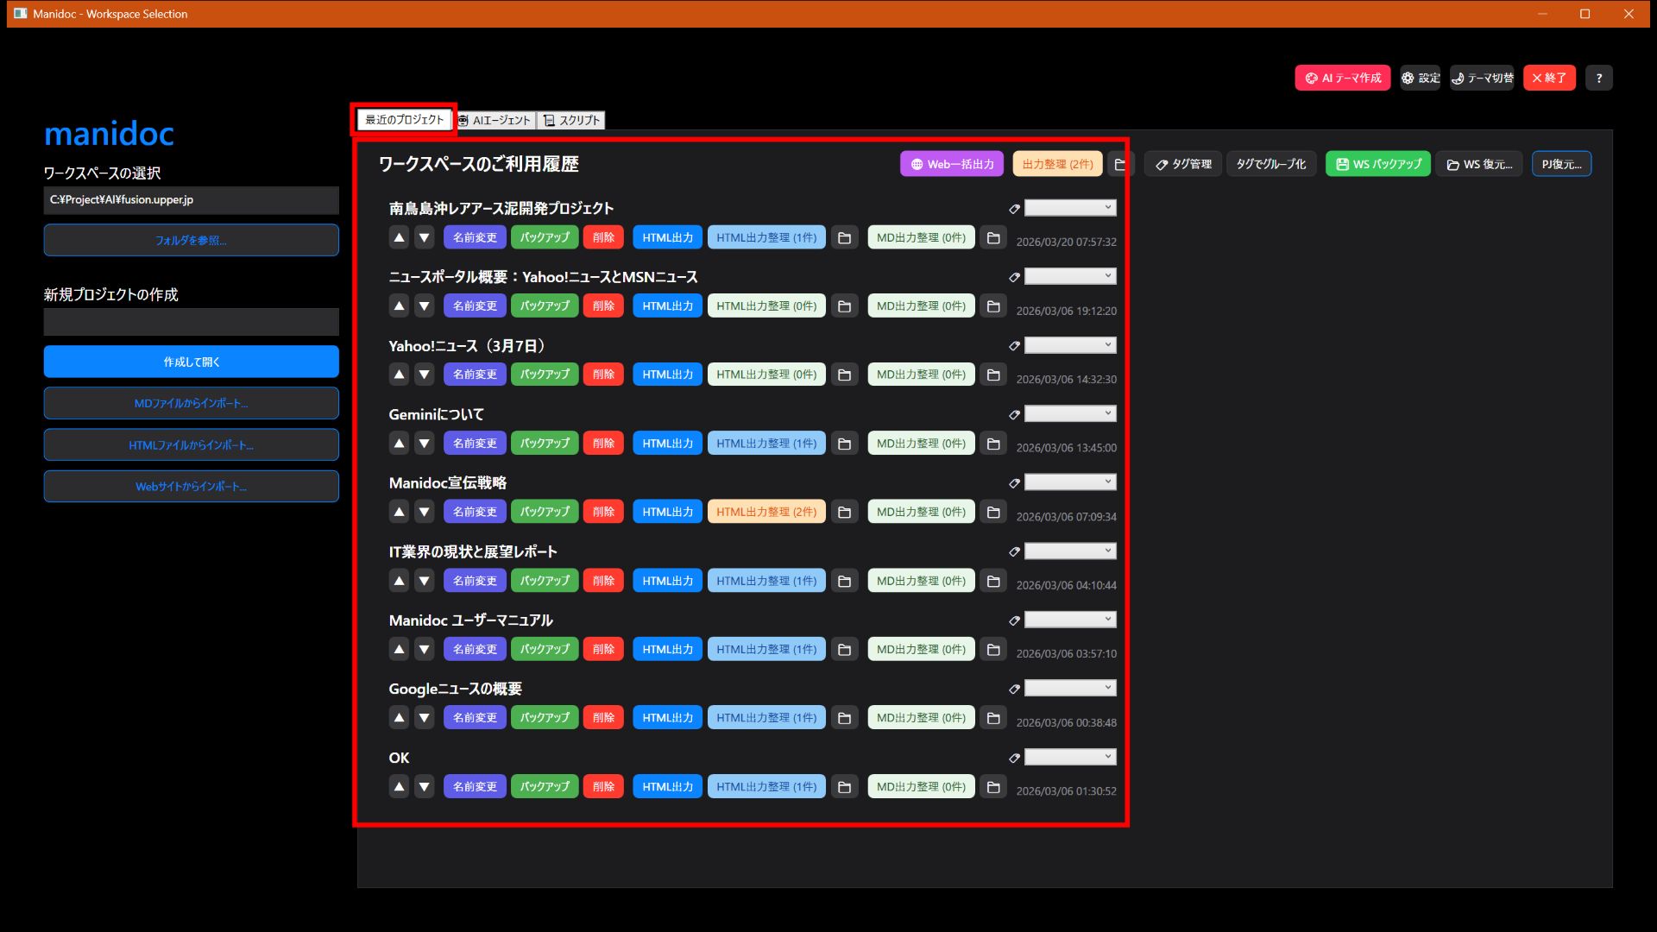The image size is (1657, 932).
Task: Move Geminiについて down with the arrow icon
Action: tap(424, 443)
